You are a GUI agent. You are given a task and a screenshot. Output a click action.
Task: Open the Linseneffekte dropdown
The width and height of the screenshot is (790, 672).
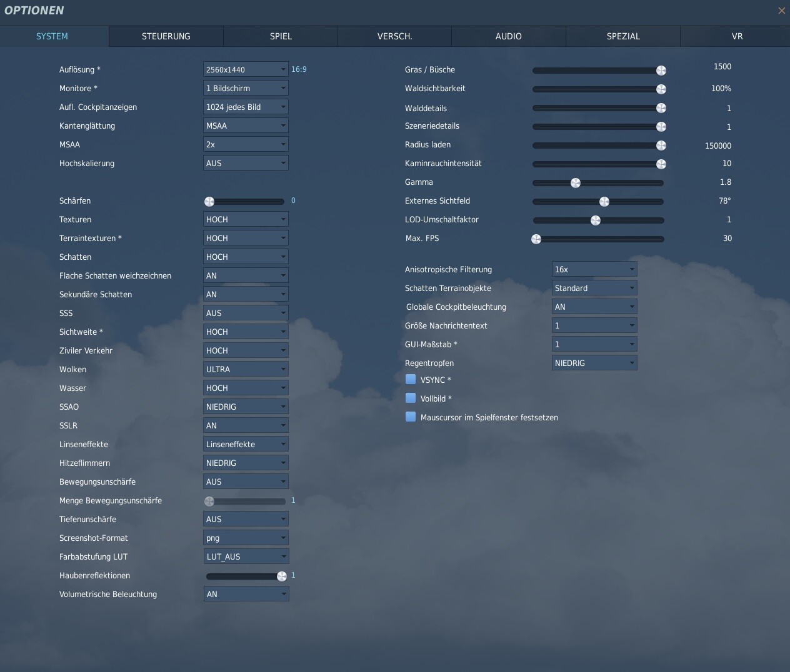click(x=246, y=444)
